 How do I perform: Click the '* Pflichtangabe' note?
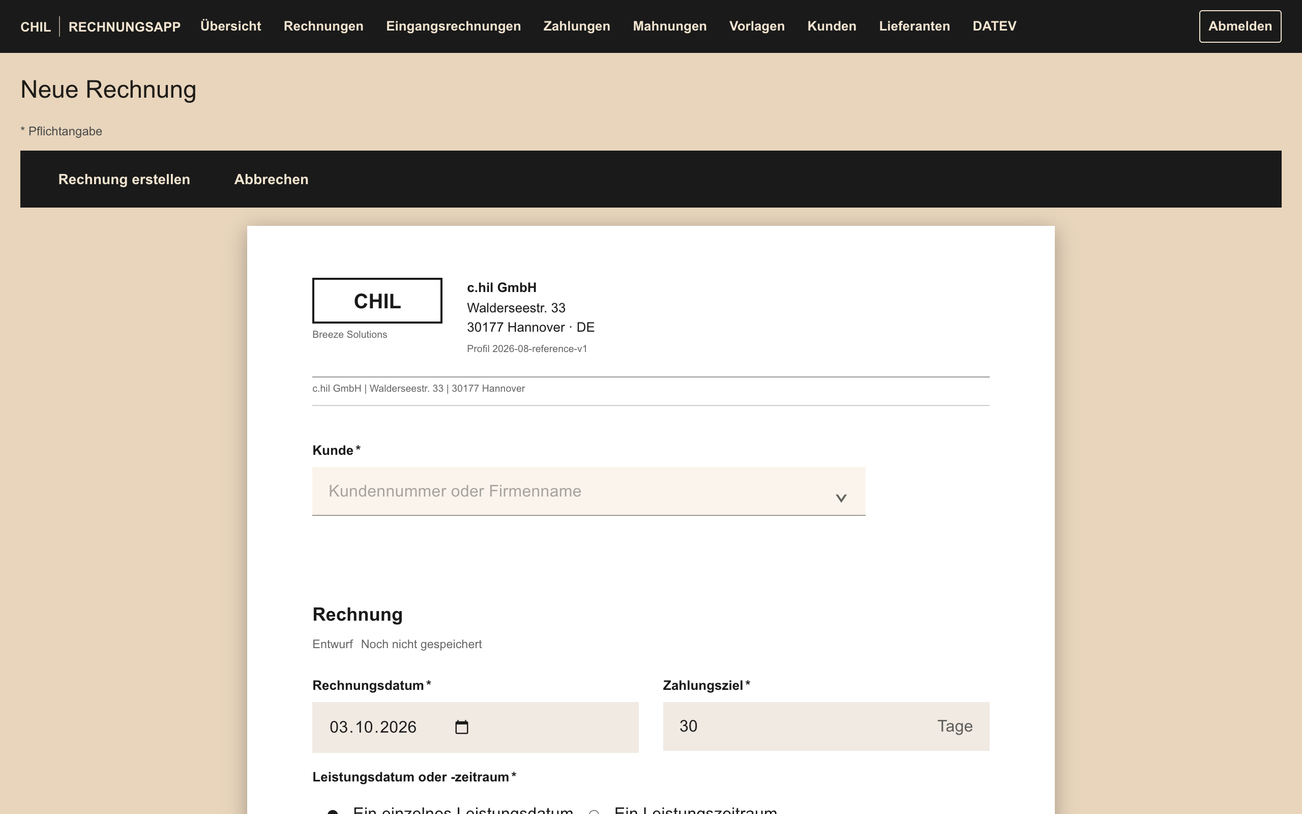click(x=61, y=131)
